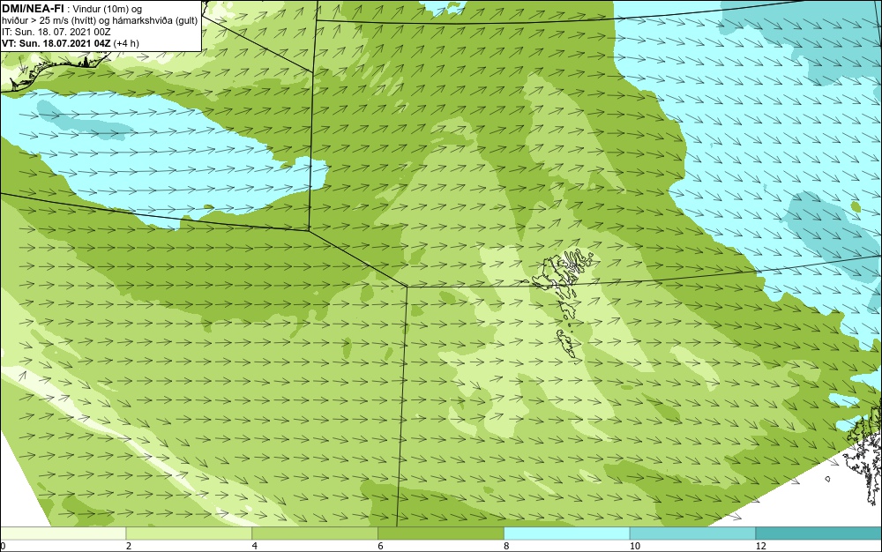The height and width of the screenshot is (552, 882).
Task: Click the 2–4 m/s light green legend swatch
Action: tap(189, 533)
